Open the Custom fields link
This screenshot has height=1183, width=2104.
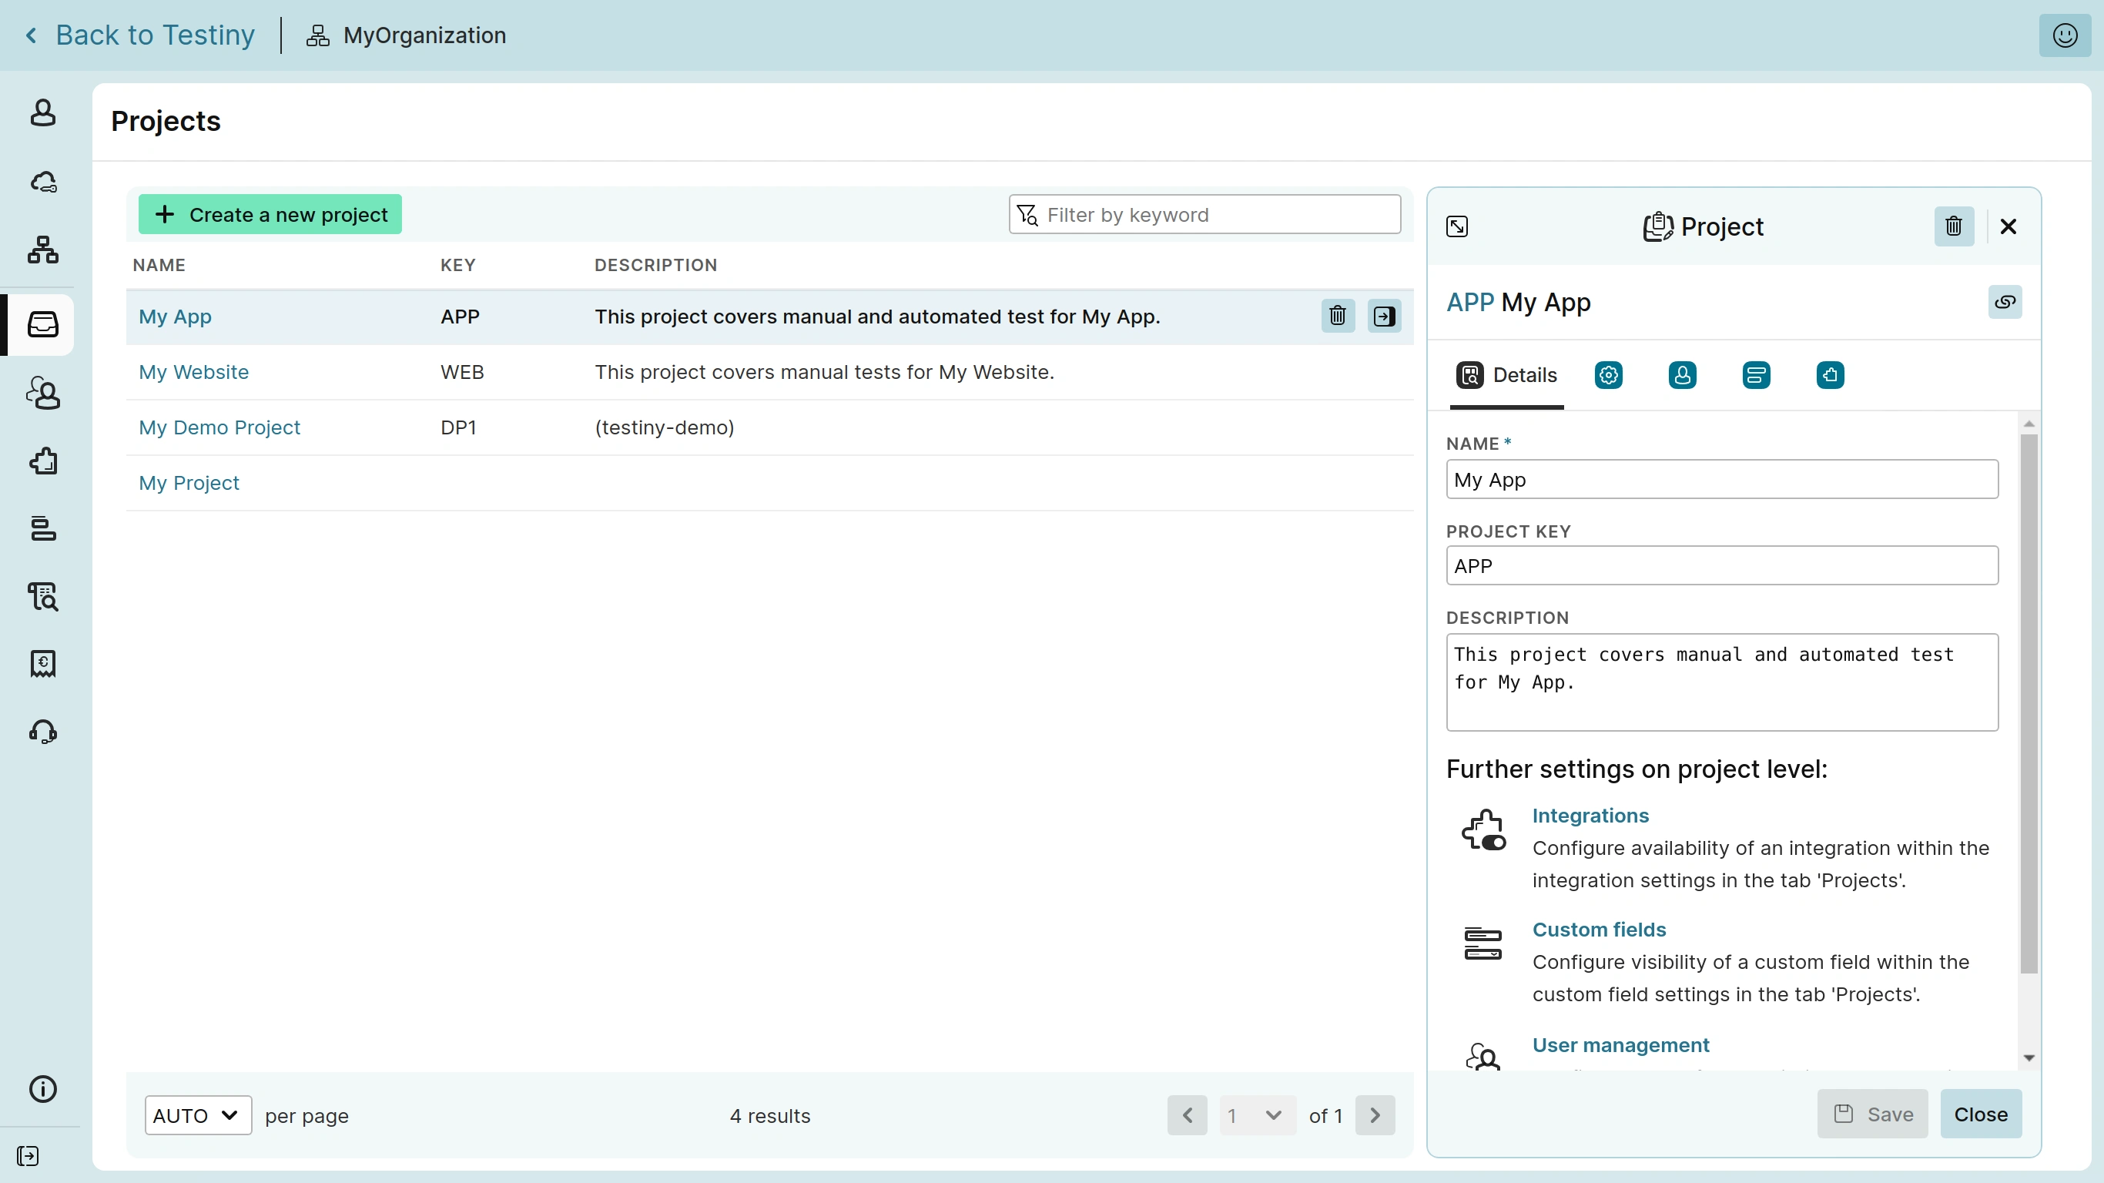[1599, 930]
